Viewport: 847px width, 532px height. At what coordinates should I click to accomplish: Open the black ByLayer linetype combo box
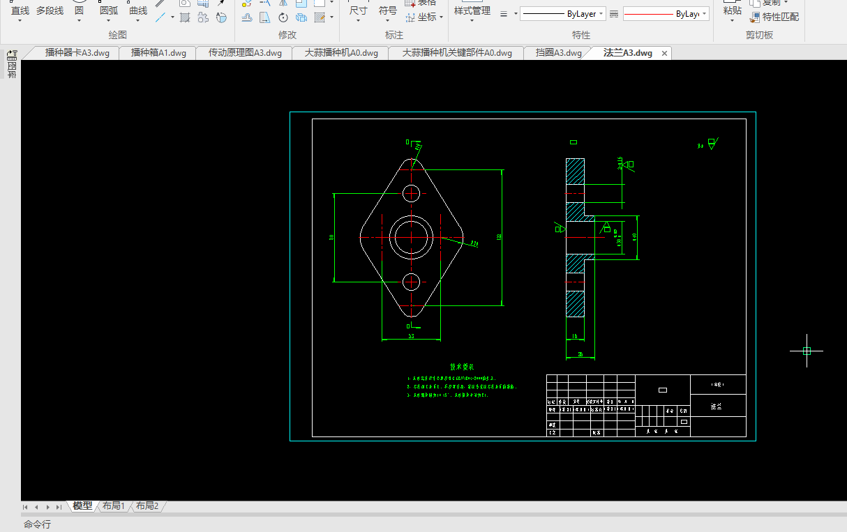click(x=562, y=14)
